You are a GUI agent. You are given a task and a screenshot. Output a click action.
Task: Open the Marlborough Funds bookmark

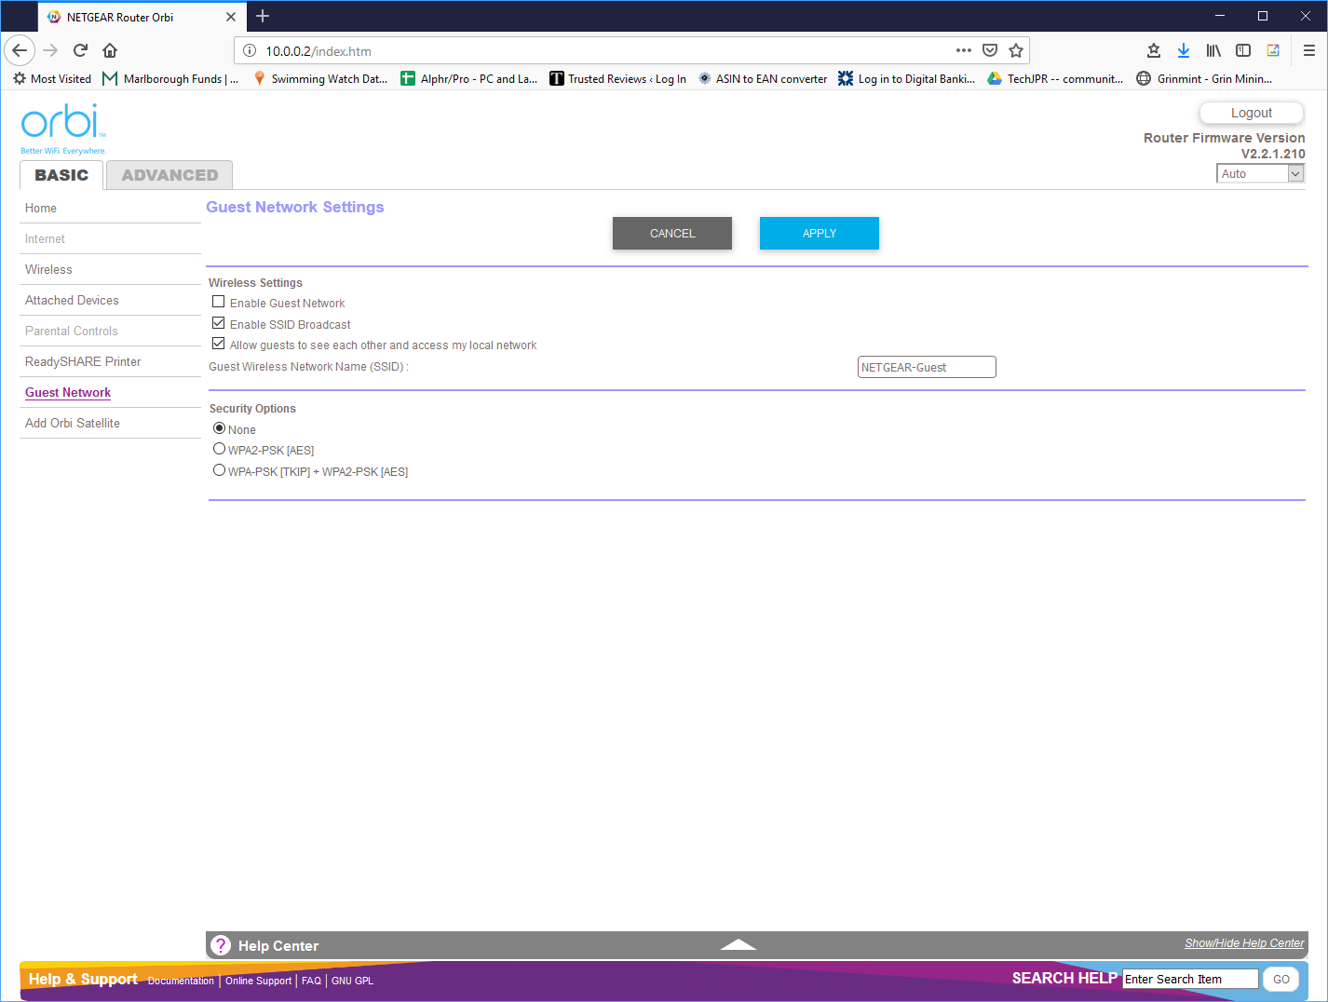pyautogui.click(x=170, y=79)
